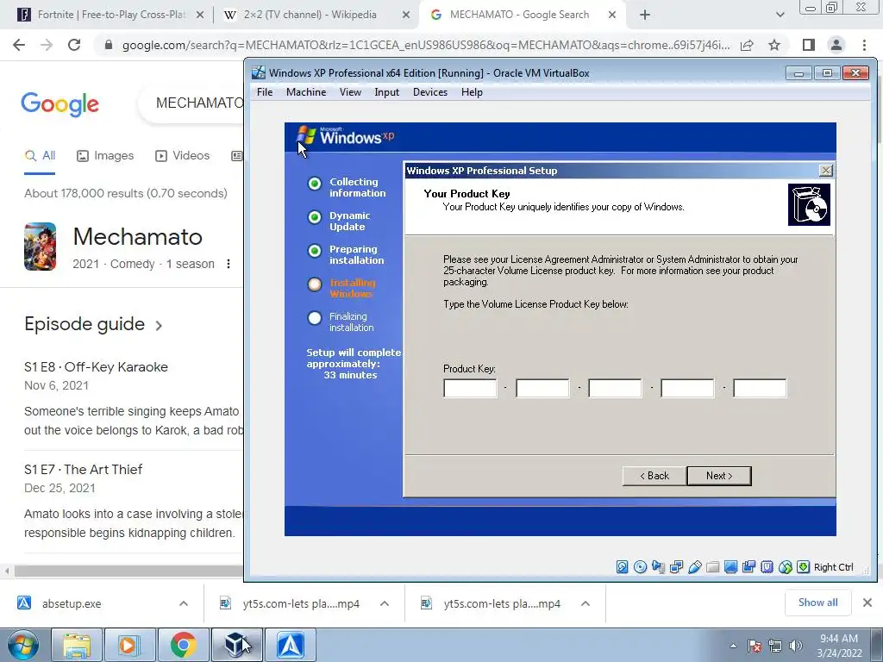The image size is (883, 662).
Task: Click the volume speaker tray icon
Action: pyautogui.click(x=796, y=646)
